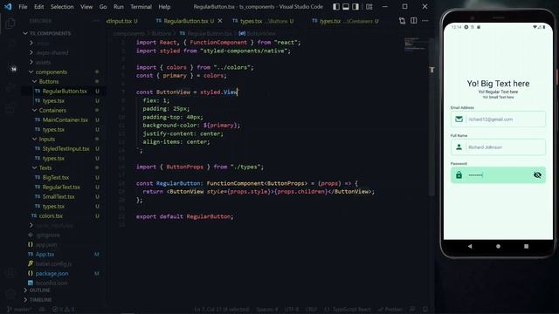Open MainContainer.tsx file
The image size is (559, 314).
click(66, 120)
